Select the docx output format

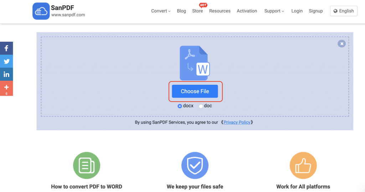[x=180, y=106]
